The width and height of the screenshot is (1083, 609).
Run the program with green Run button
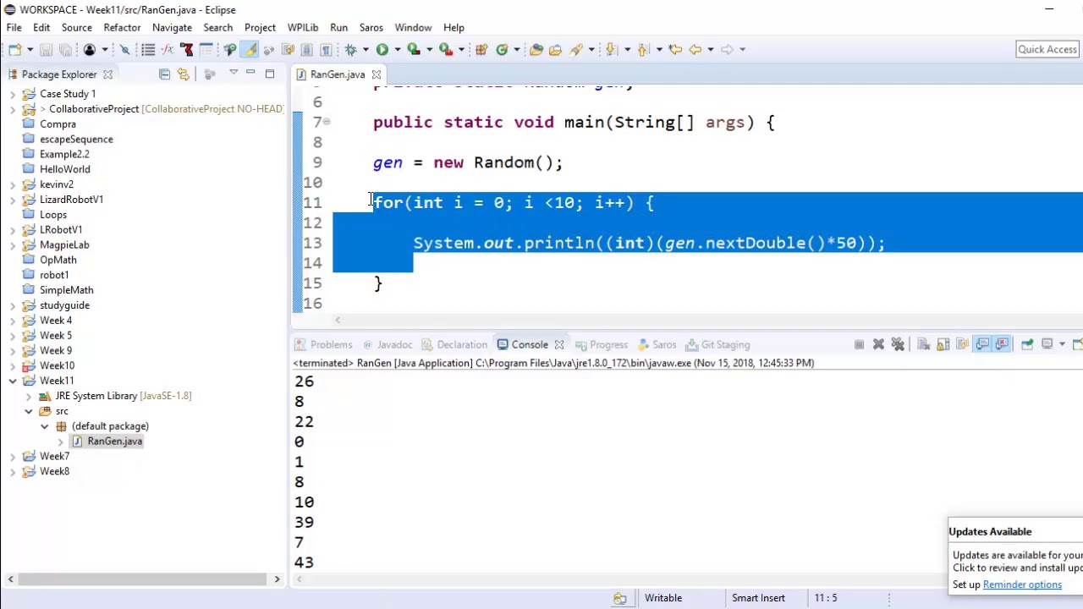[x=382, y=49]
